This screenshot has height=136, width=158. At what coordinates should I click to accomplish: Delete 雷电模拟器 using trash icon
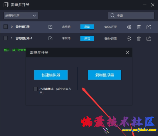[x=139, y=27]
